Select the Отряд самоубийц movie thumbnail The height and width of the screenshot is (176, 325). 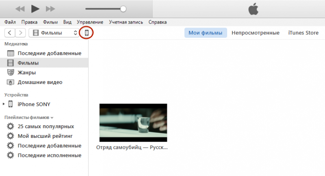pos(133,122)
